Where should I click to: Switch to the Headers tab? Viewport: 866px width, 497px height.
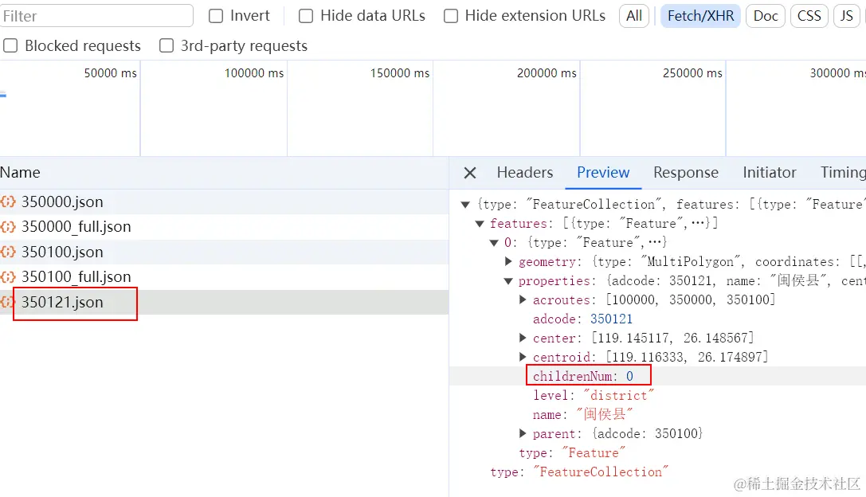(524, 173)
